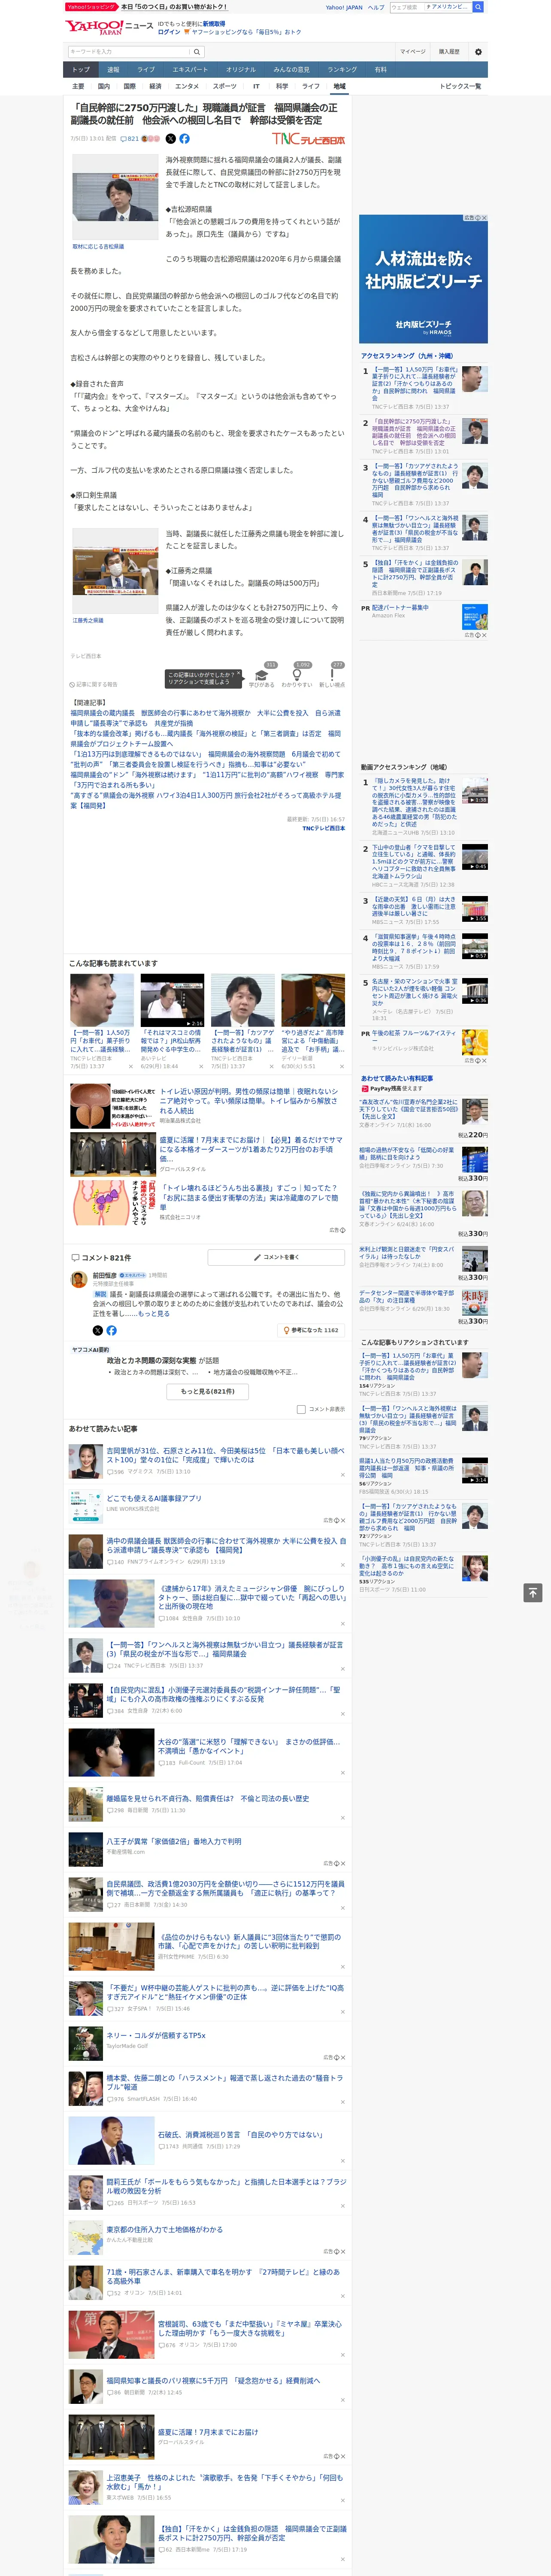Click the blue web search button in top bar
Screen dimensions: 551x2576
[x=478, y=7]
